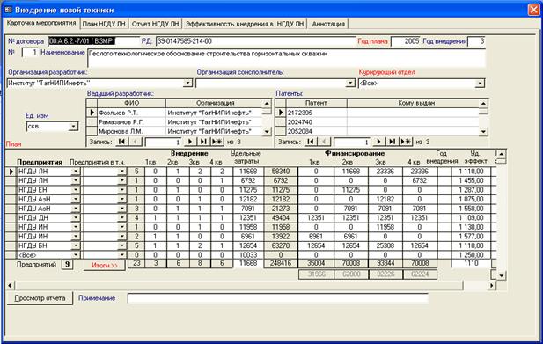This screenshot has width=543, height=344.
Task: Add new record in developers navigator
Action: (217, 142)
